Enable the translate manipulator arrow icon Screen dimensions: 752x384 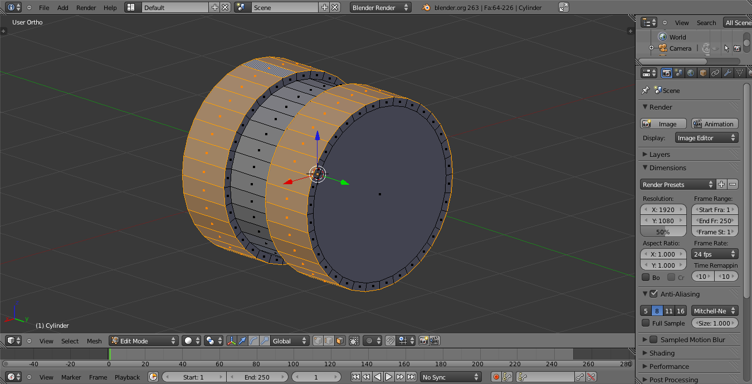(242, 341)
